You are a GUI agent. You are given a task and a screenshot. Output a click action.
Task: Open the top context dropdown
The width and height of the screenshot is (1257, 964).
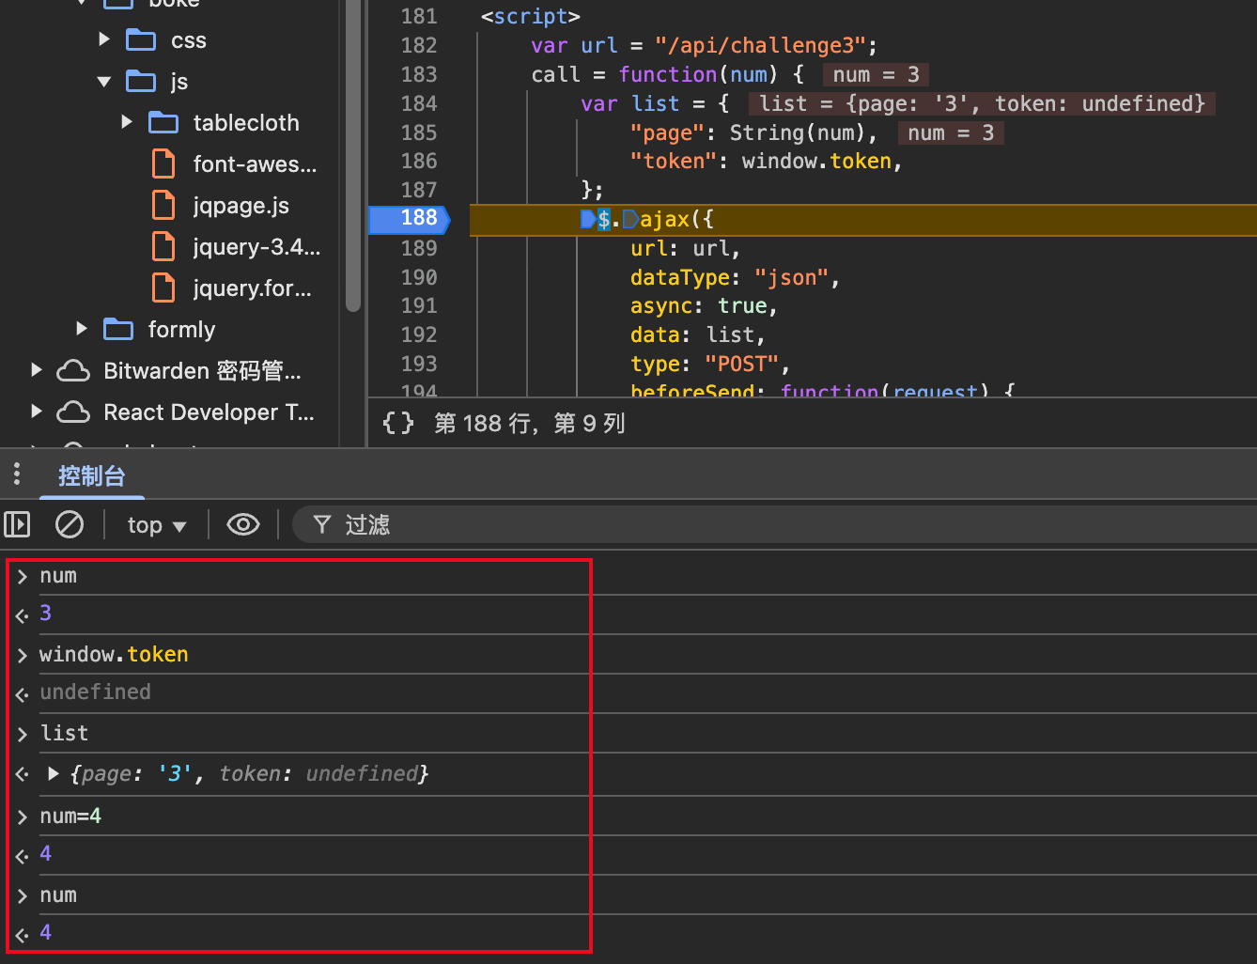(156, 525)
